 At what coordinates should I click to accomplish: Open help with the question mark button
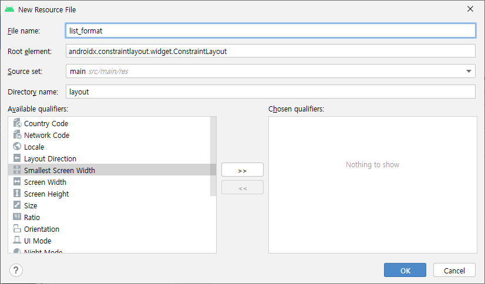click(x=16, y=270)
